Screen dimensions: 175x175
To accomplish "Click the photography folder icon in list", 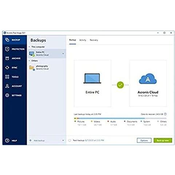I will pyautogui.click(x=32, y=68).
